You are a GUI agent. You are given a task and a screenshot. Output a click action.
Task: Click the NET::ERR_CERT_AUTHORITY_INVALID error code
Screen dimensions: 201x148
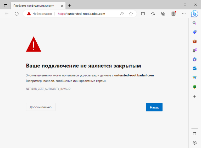(x=48, y=89)
